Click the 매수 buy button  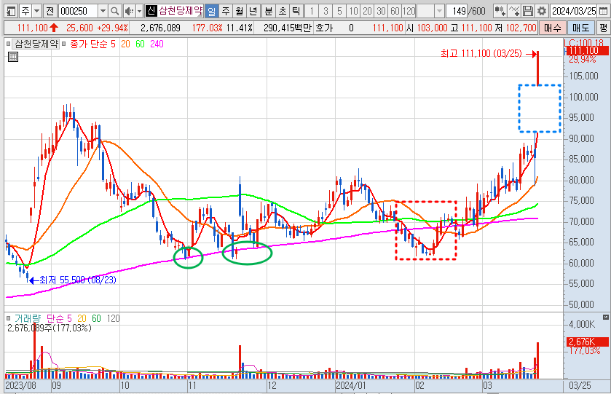click(552, 28)
